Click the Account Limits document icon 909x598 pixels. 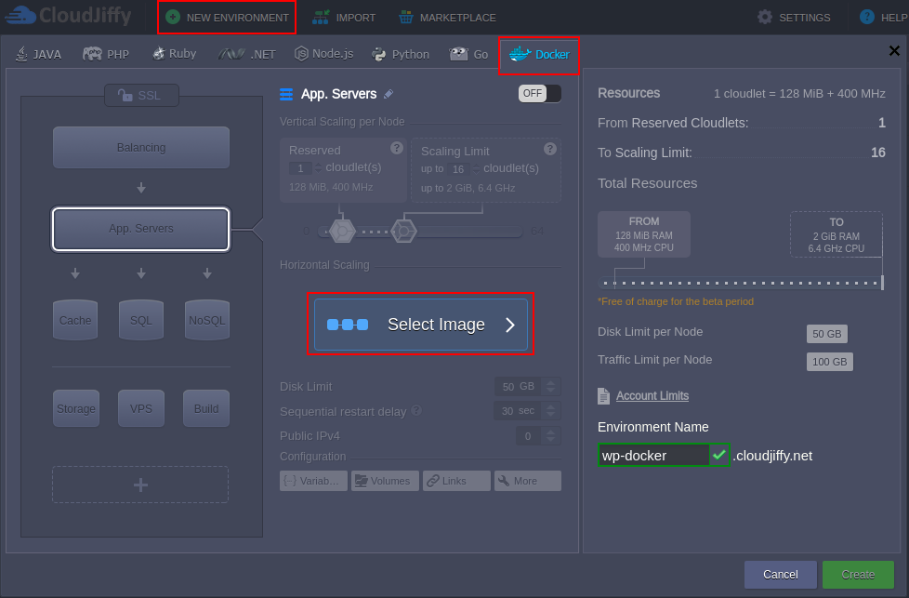pos(603,395)
